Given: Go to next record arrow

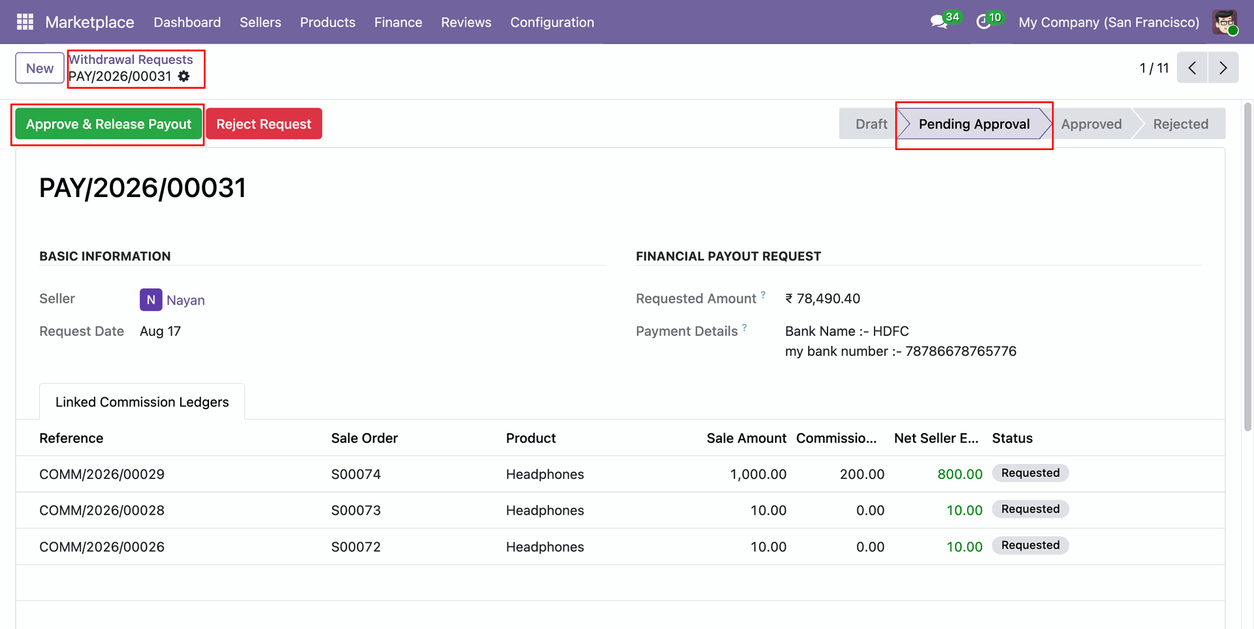Looking at the screenshot, I should tap(1223, 68).
